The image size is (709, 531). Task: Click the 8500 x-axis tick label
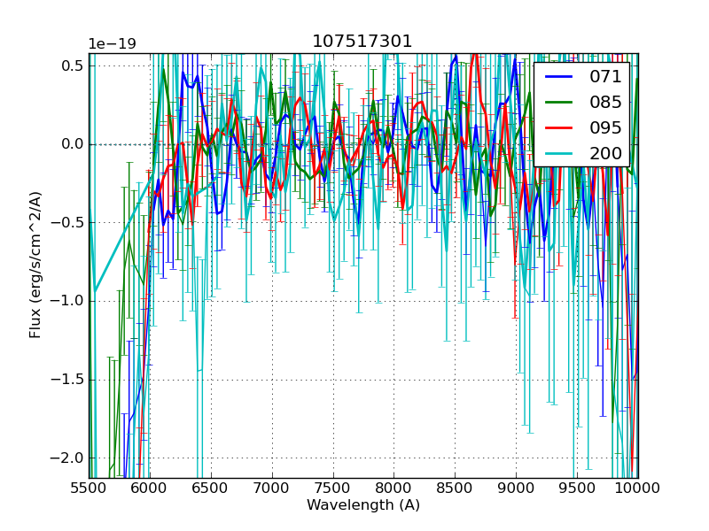[x=456, y=488]
